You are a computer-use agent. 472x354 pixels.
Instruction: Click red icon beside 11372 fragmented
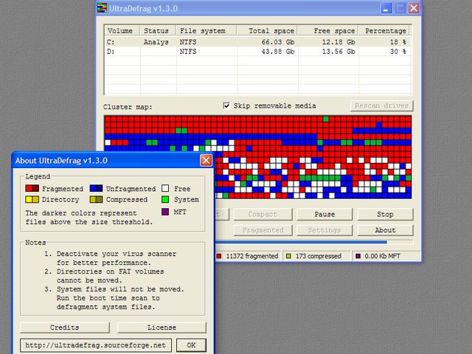tap(219, 256)
